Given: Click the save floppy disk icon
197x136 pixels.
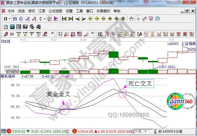Looking at the screenshot, I should pos(25,27).
